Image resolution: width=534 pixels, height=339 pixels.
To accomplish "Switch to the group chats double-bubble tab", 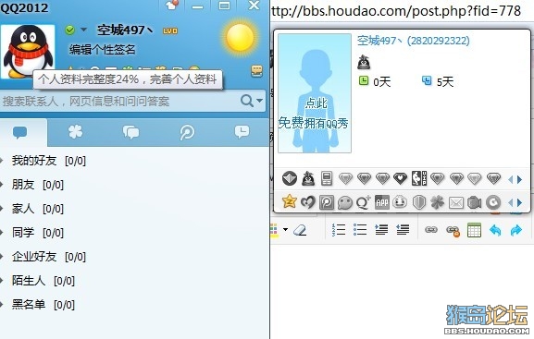I will 131,132.
